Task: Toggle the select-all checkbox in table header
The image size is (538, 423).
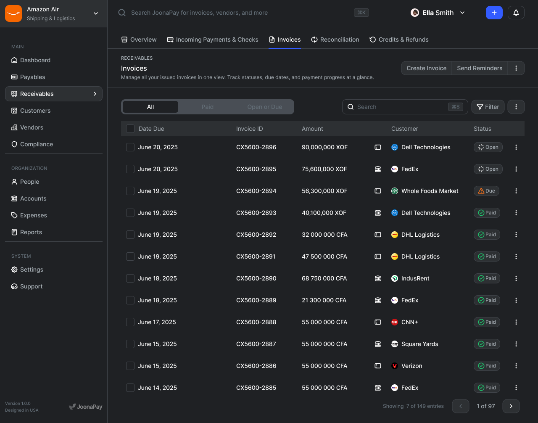Action: (x=130, y=129)
